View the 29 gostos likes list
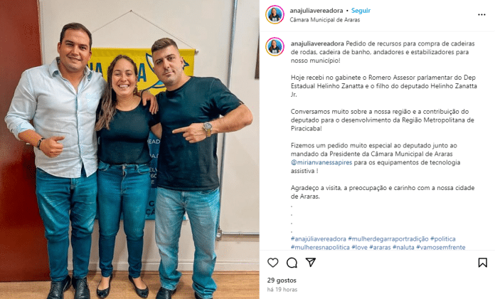 click(x=282, y=280)
